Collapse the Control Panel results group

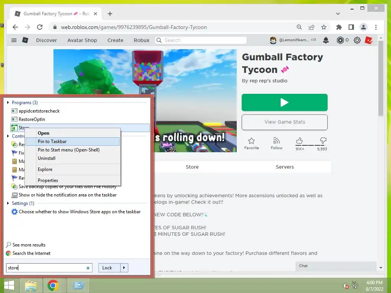coord(8,136)
